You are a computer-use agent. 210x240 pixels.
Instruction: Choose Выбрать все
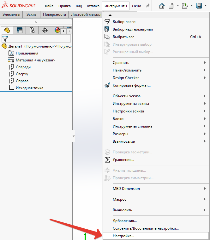click(x=156, y=37)
